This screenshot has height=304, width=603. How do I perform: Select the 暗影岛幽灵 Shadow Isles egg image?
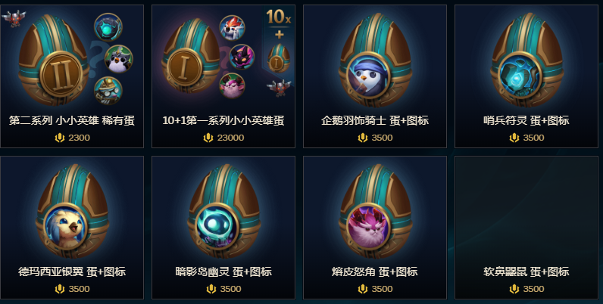223,212
